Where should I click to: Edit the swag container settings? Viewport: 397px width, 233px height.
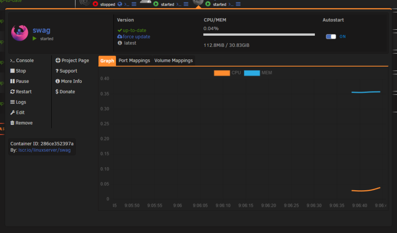(x=17, y=112)
